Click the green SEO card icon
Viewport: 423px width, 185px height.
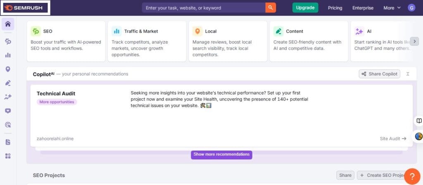point(36,31)
